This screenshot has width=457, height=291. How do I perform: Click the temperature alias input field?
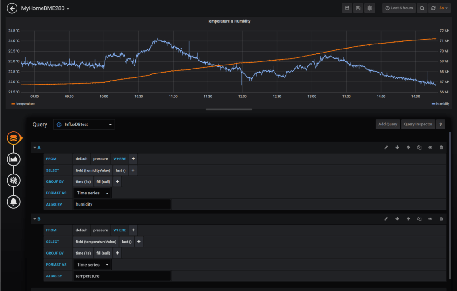[122, 276]
